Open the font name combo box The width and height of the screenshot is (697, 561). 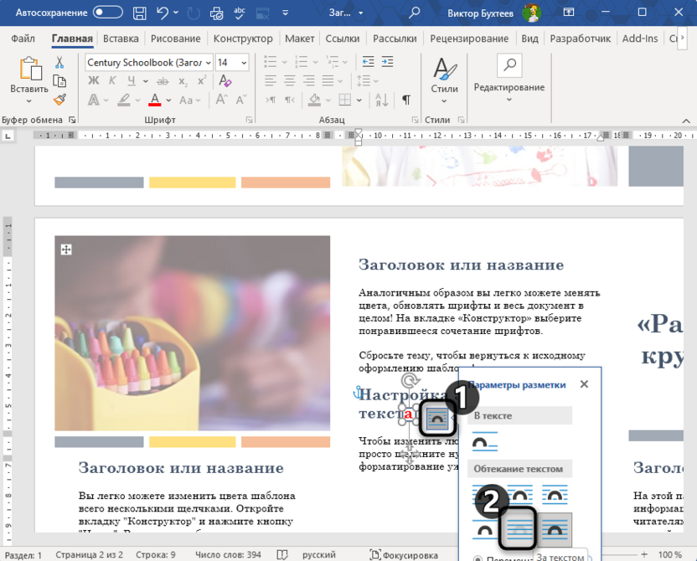pyautogui.click(x=149, y=63)
